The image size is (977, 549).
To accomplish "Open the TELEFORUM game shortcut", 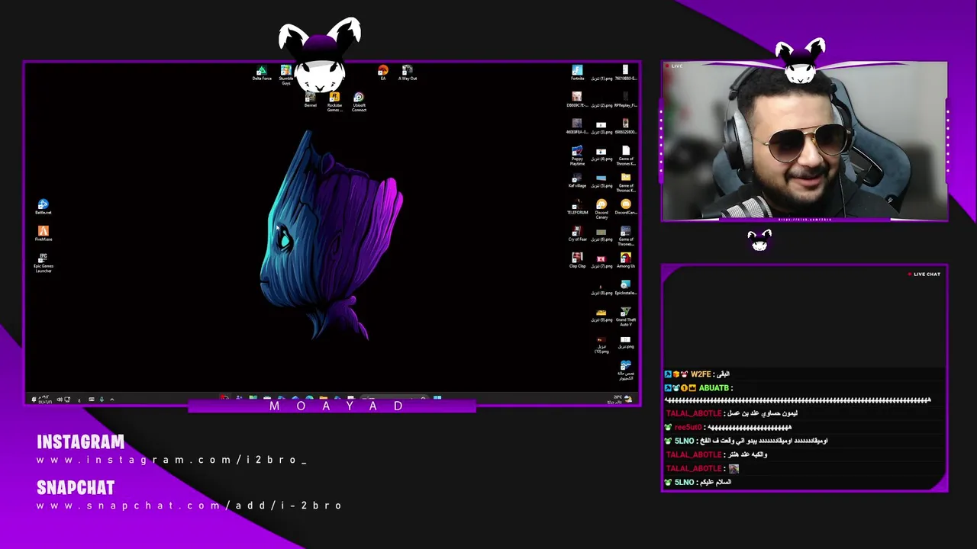I will (577, 207).
